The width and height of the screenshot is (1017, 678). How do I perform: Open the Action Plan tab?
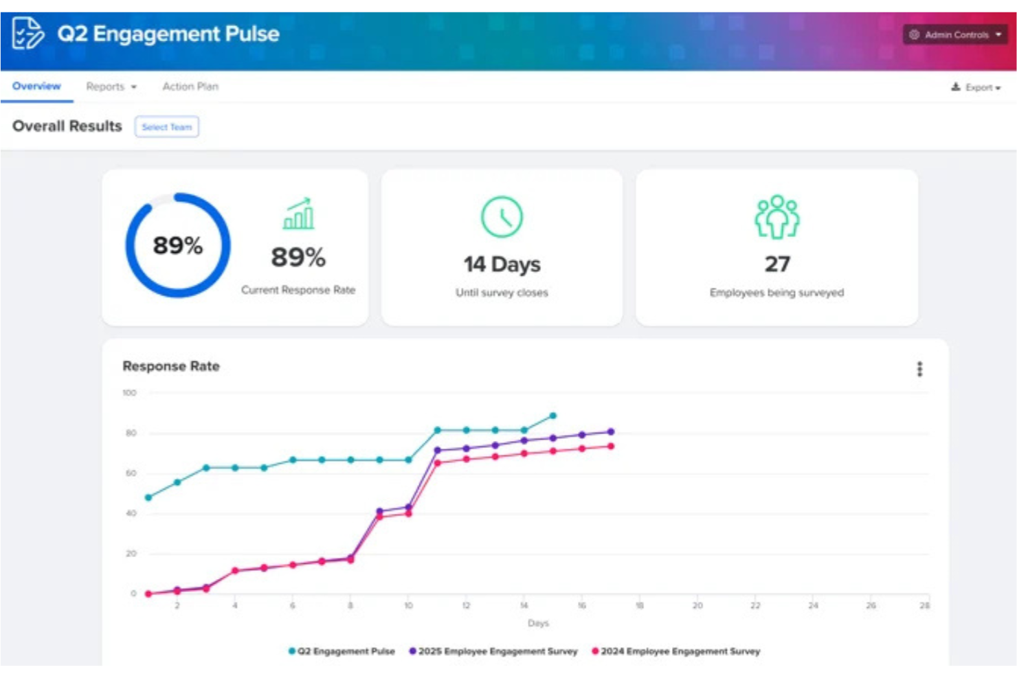(x=190, y=87)
